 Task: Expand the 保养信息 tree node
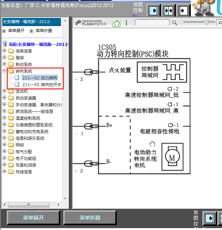[x=4, y=50]
